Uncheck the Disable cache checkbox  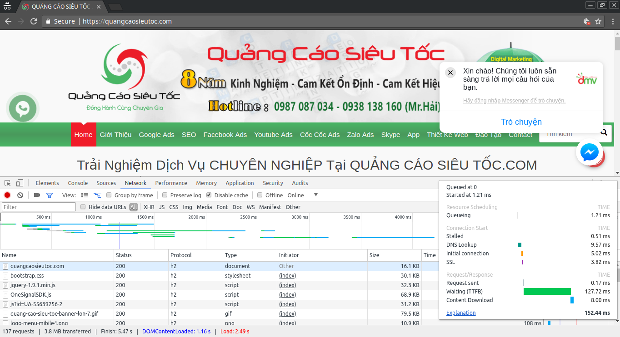(209, 195)
